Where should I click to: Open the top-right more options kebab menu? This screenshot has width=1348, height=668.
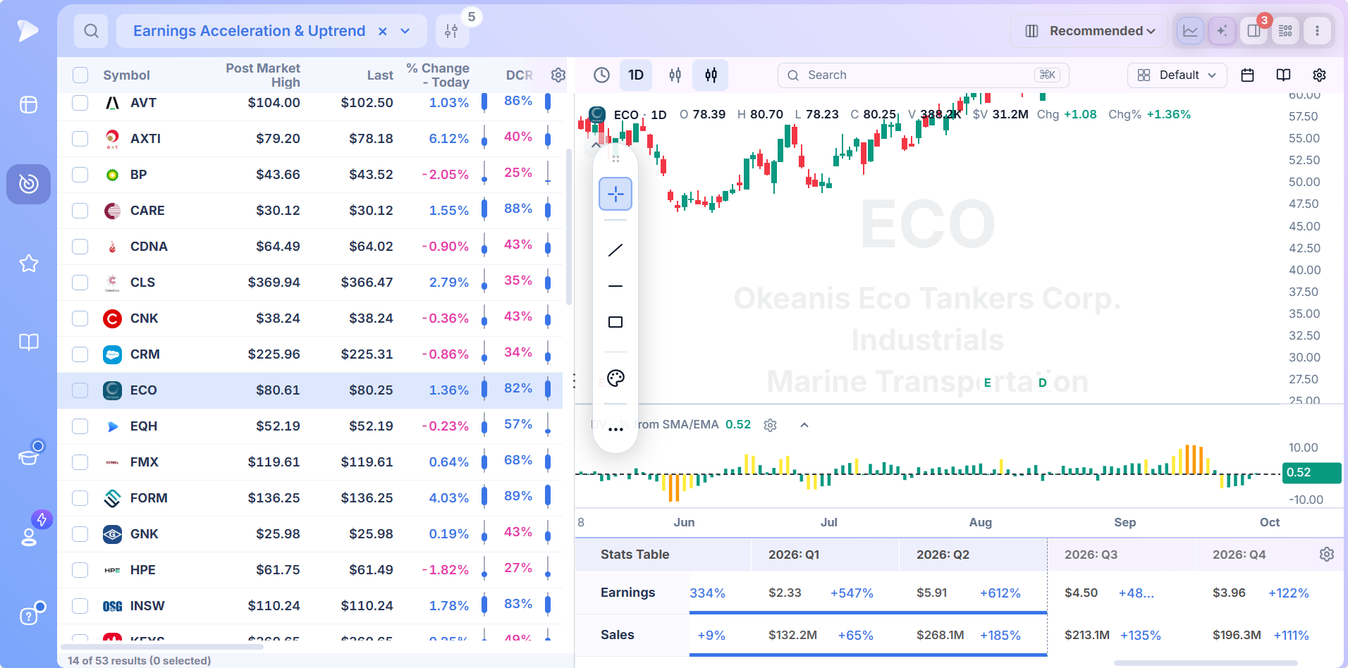1317,31
